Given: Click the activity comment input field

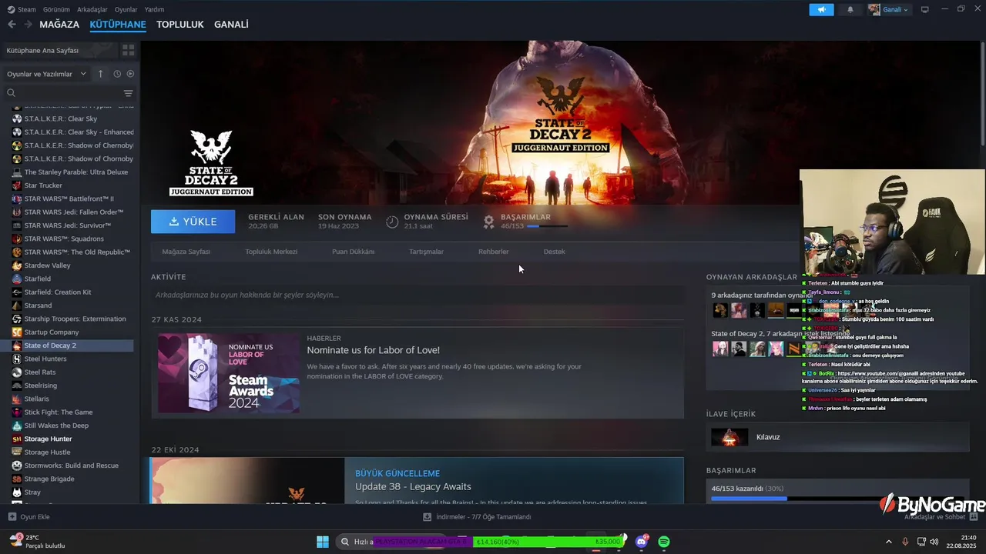Looking at the screenshot, I should (417, 295).
